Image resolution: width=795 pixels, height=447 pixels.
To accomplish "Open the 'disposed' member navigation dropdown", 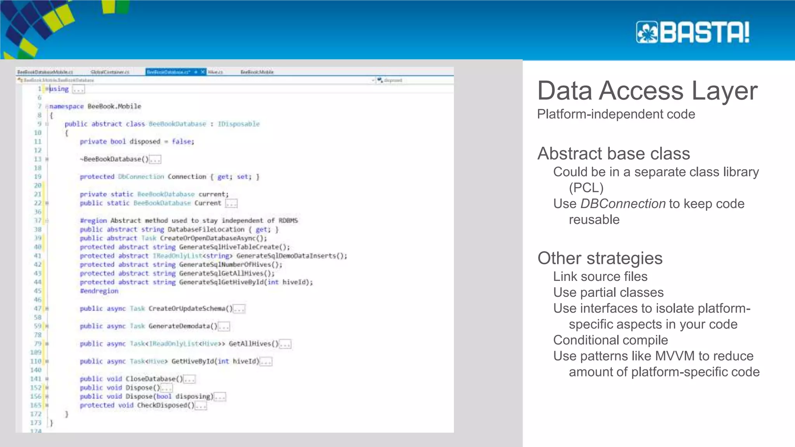I will [x=415, y=80].
